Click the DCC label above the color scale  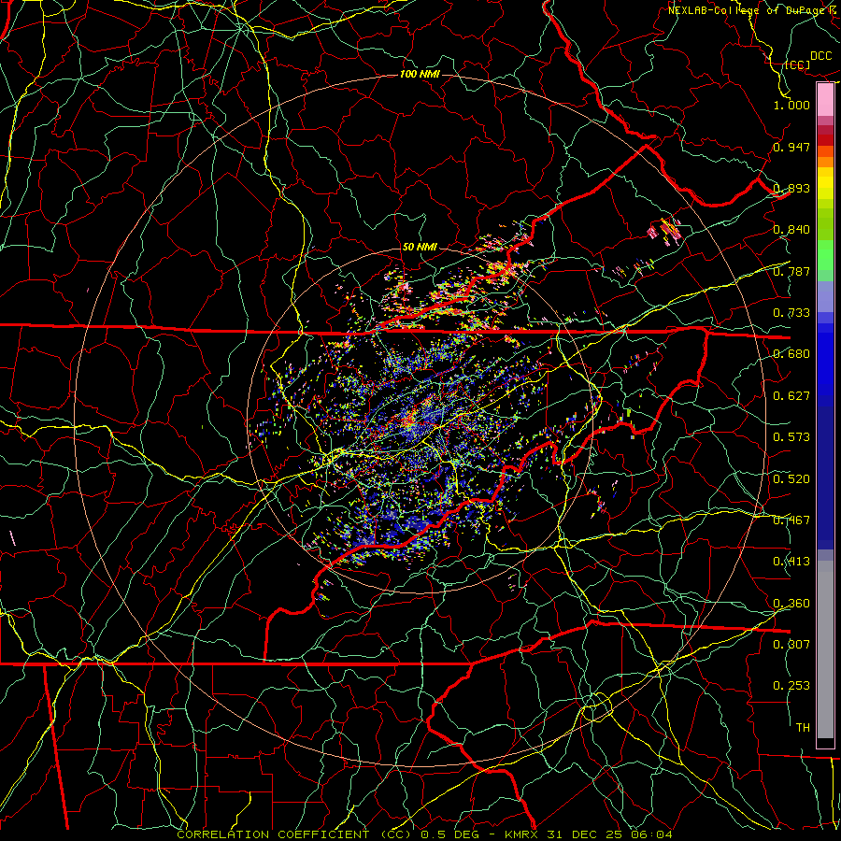coord(820,56)
